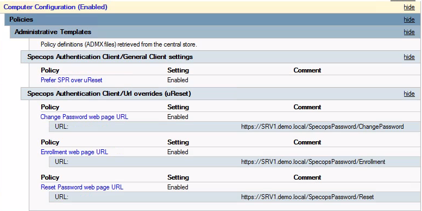422x211 pixels.
Task: Hide the General Client settings section
Action: click(409, 57)
